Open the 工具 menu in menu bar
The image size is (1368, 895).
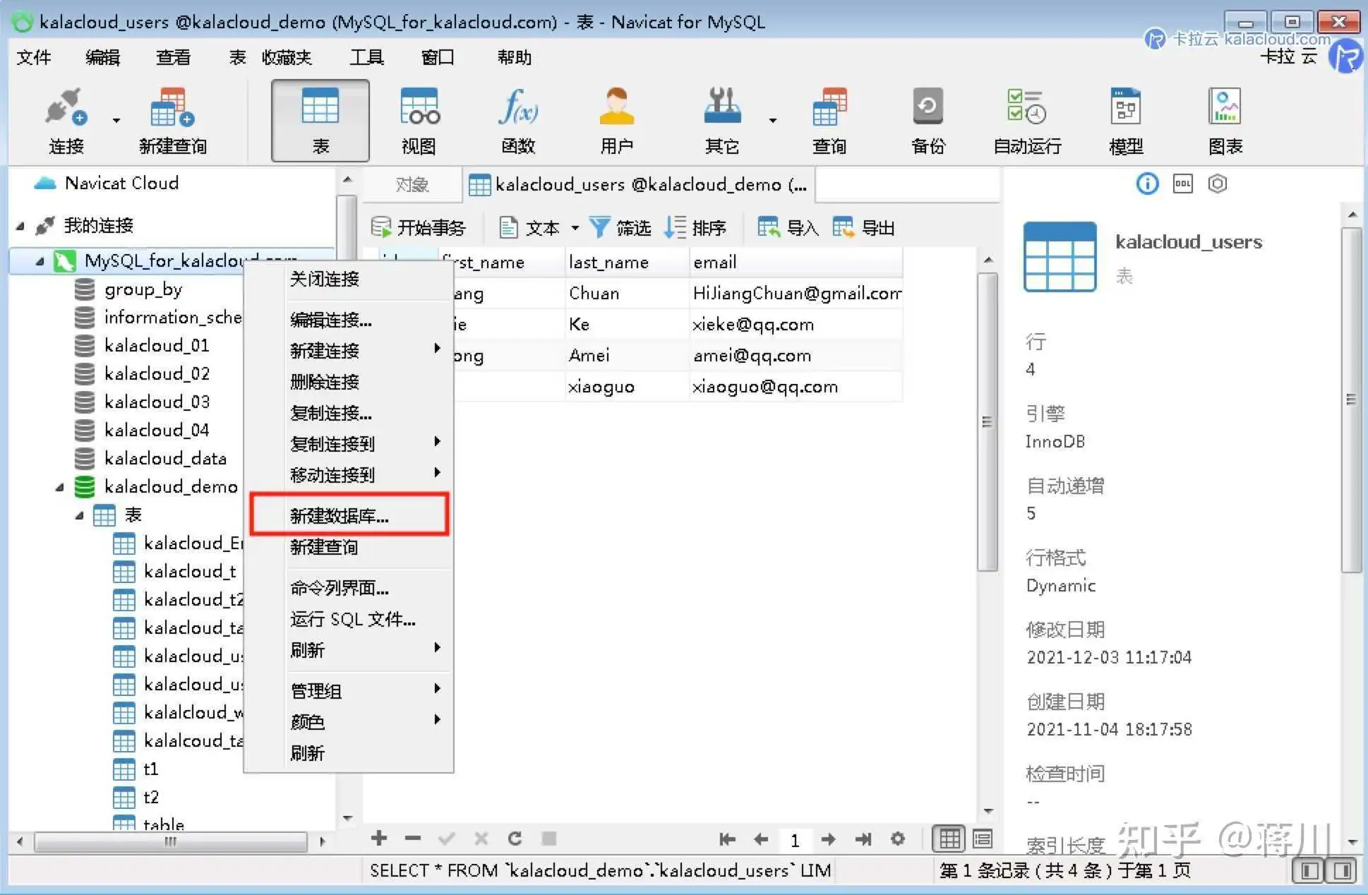point(366,57)
